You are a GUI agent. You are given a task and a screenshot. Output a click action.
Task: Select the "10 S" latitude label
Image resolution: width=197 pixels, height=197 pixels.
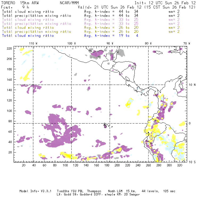(192, 162)
